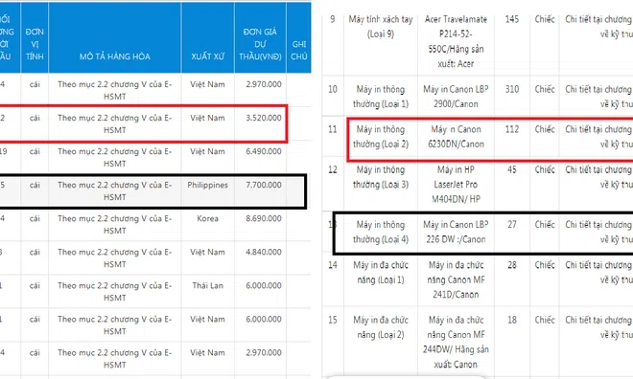633x379 pixels.
Task: Click the description cell in the 3.520.000 row
Action: (x=115, y=124)
